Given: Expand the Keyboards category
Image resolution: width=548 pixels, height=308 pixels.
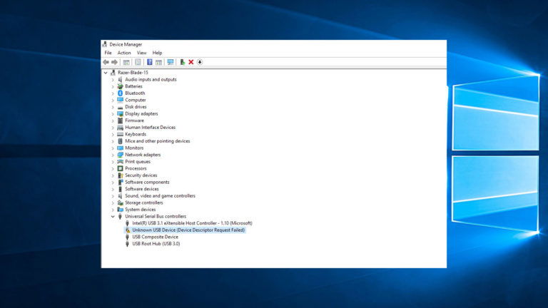Looking at the screenshot, I should coord(113,134).
